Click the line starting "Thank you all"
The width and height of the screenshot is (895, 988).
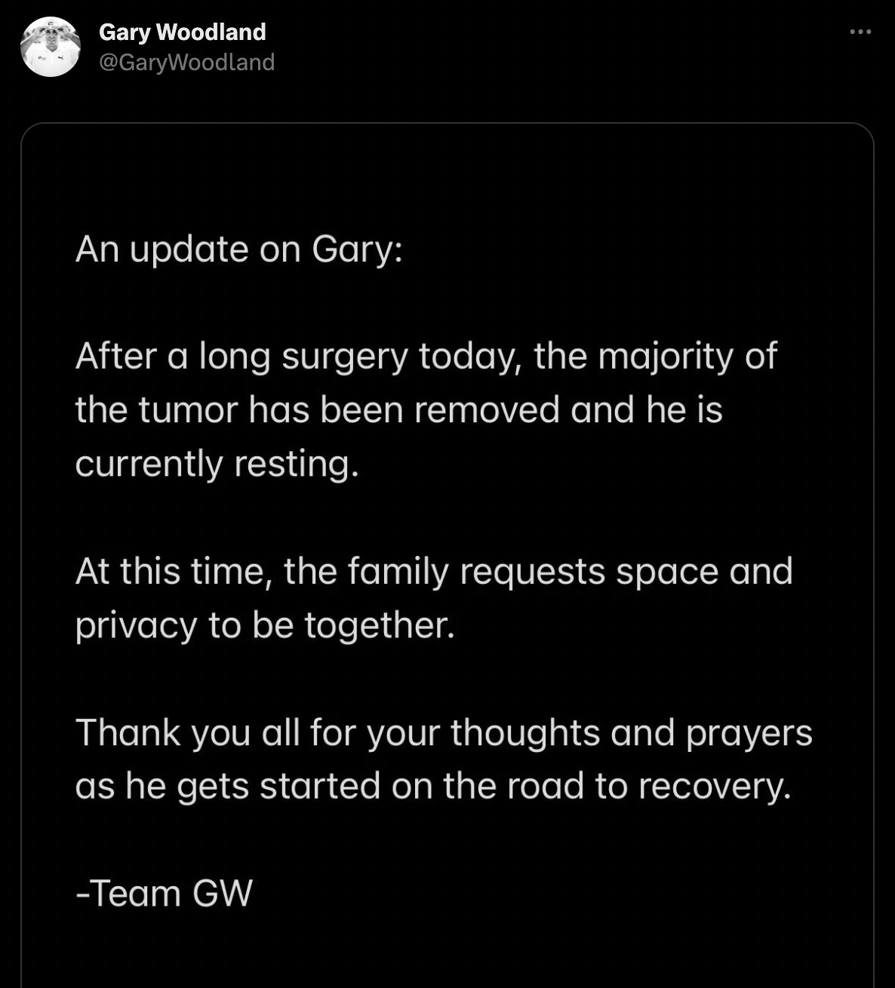443,732
